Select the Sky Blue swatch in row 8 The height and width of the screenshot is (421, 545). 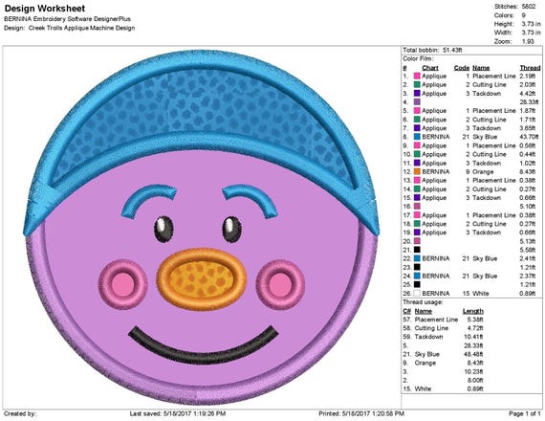(417, 137)
